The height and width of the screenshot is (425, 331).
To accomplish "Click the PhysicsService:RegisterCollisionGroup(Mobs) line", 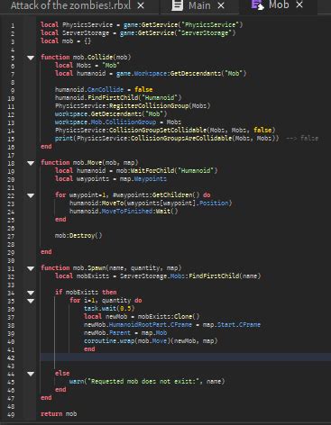I will [x=133, y=105].
